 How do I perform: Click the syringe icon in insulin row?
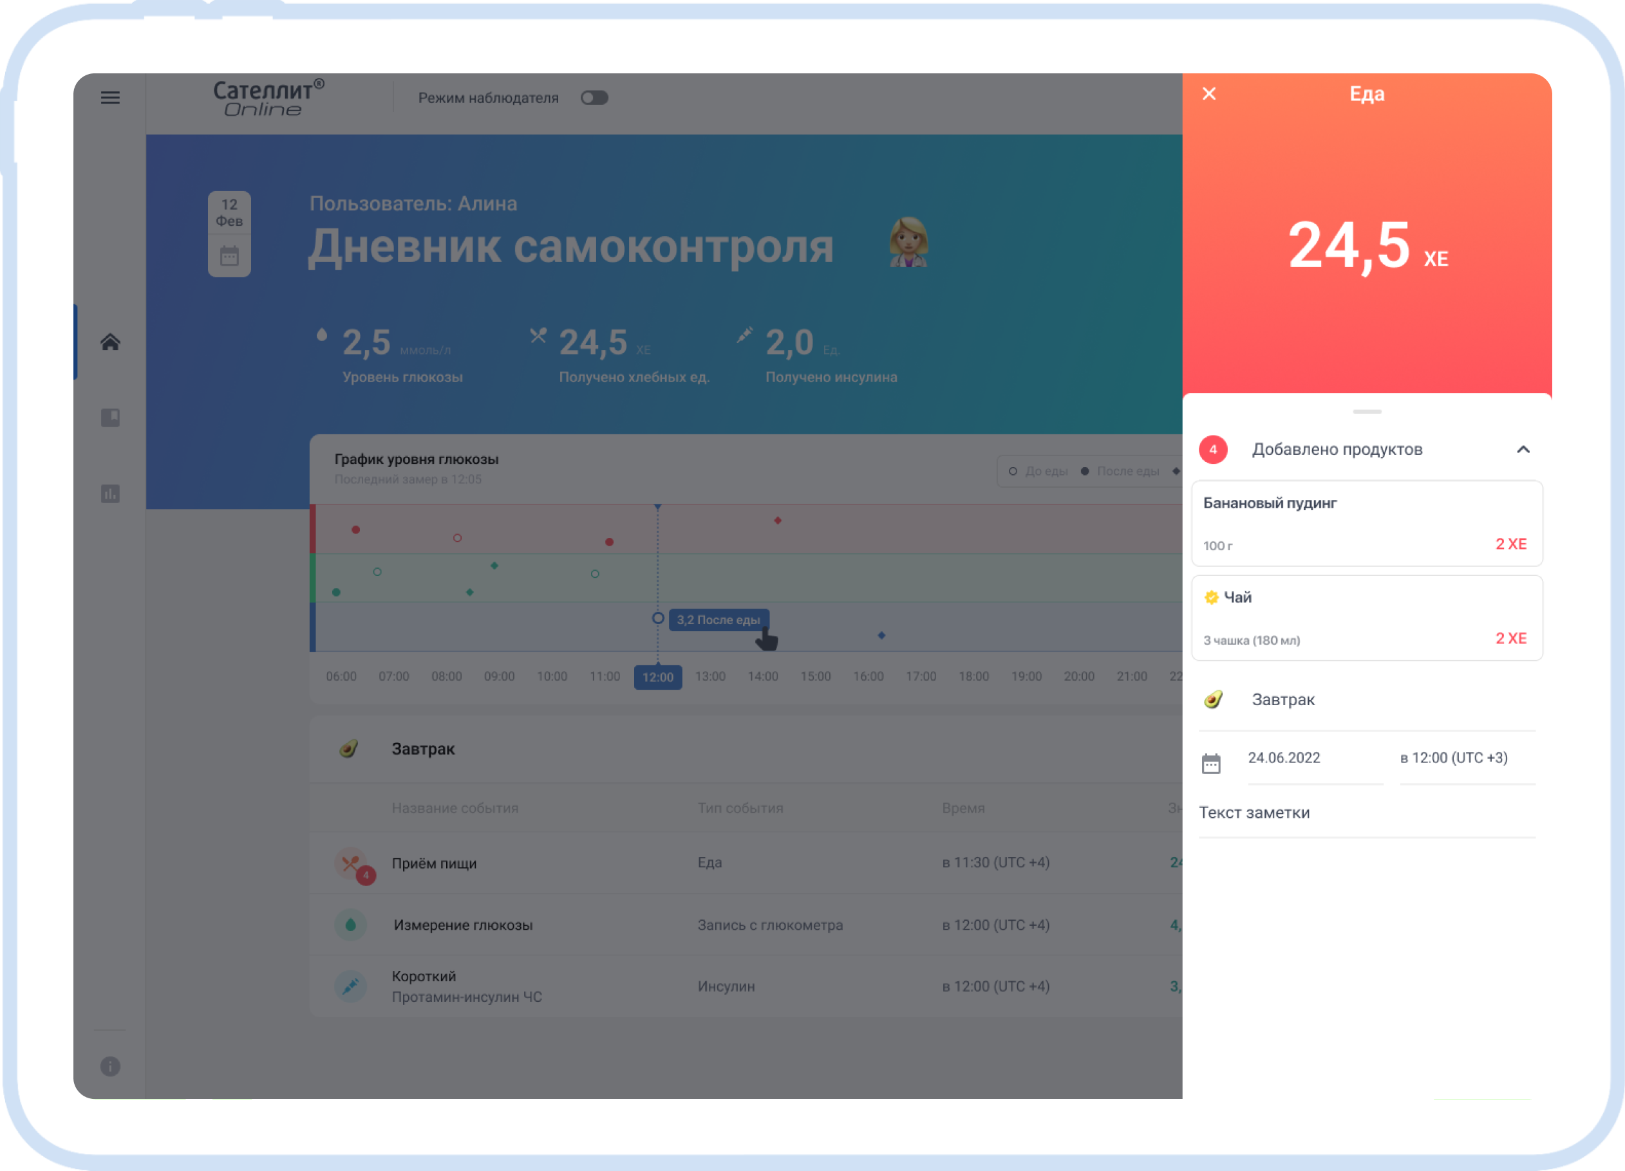click(x=350, y=987)
